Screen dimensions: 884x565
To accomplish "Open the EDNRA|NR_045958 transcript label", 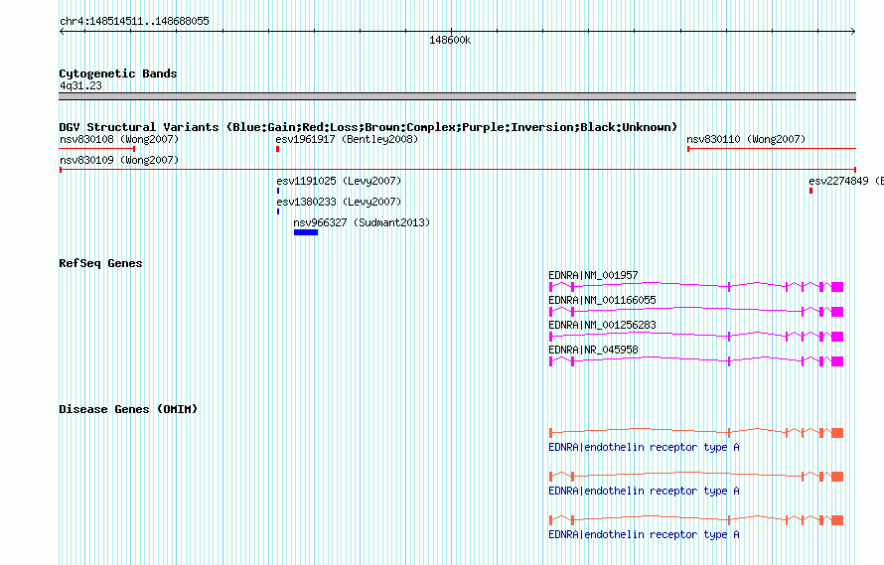I will (x=593, y=350).
